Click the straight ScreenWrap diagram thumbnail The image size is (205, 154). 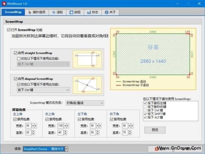click(x=87, y=59)
